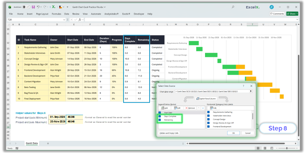Toggle the AutoSave switch
The height and width of the screenshot is (153, 306).
[x=26, y=7]
